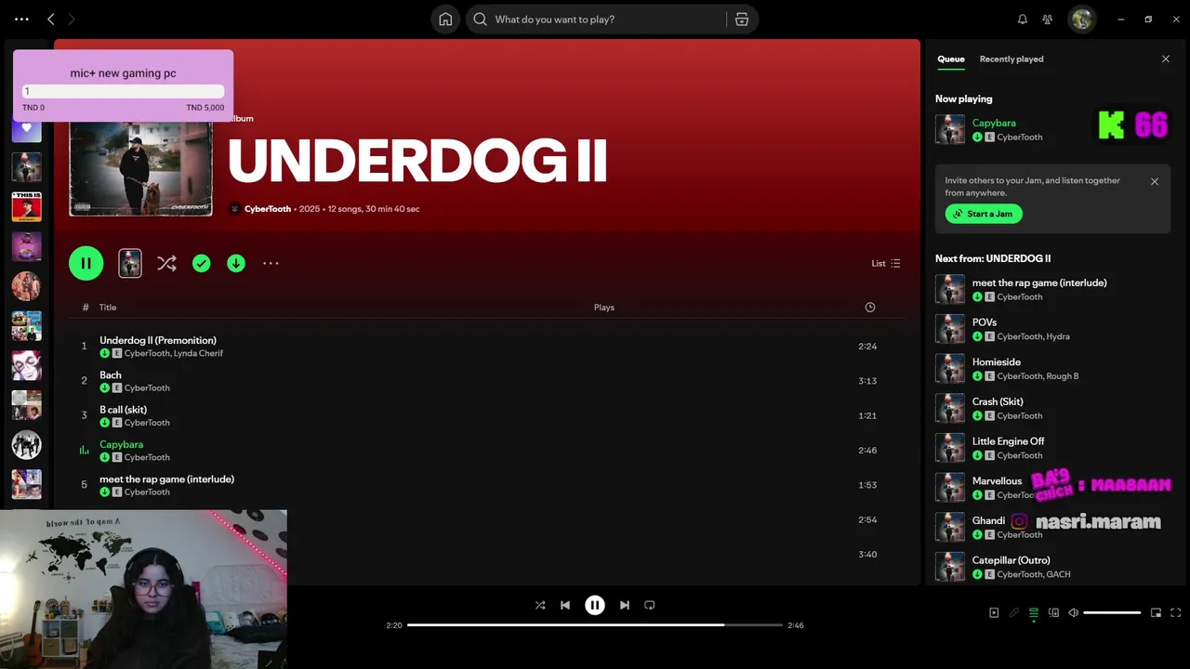Seek within the song progress bar
1190x669 pixels.
tap(595, 625)
